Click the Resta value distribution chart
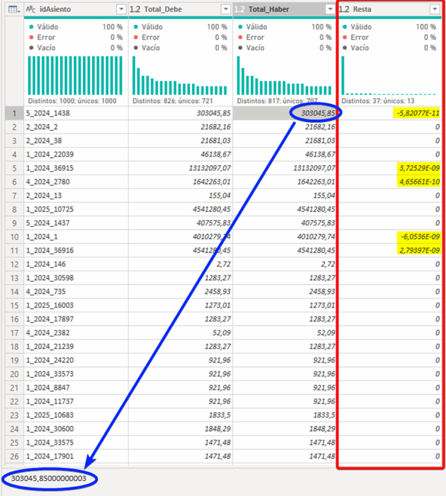The height and width of the screenshot is (496, 446). pos(389,75)
